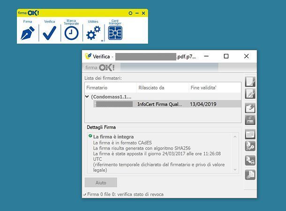The height and width of the screenshot is (211, 286).
Task: Click 'La firma è integra' heading
Action: pos(113,137)
